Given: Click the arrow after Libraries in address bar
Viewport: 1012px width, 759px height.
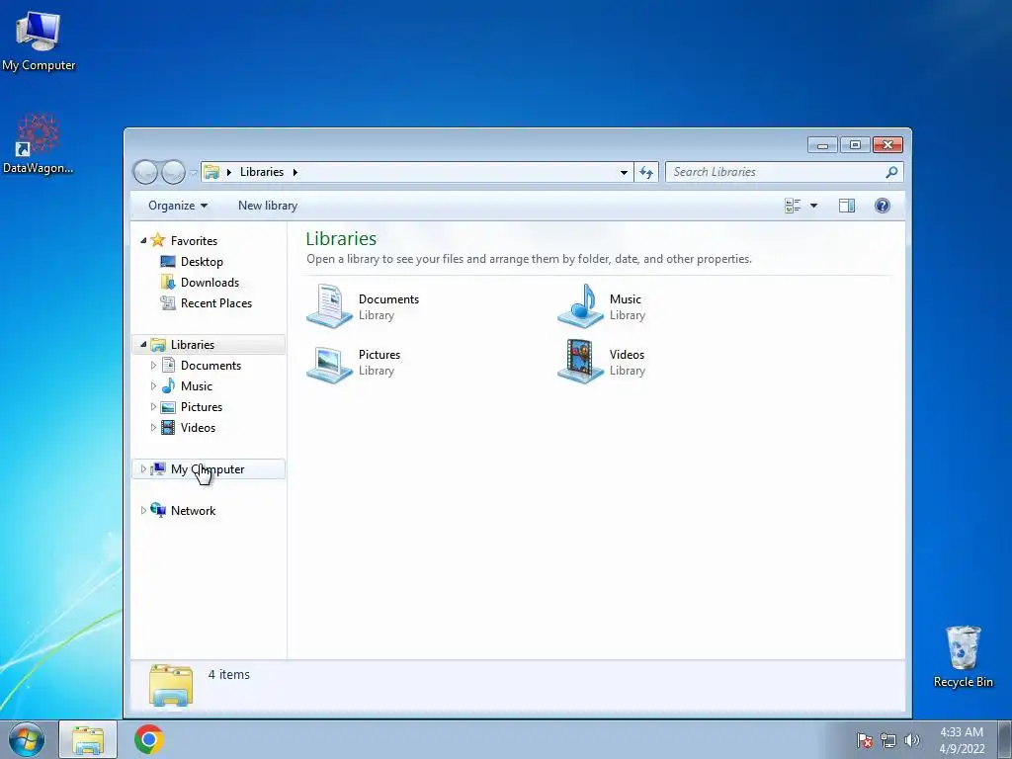Looking at the screenshot, I should (x=295, y=172).
